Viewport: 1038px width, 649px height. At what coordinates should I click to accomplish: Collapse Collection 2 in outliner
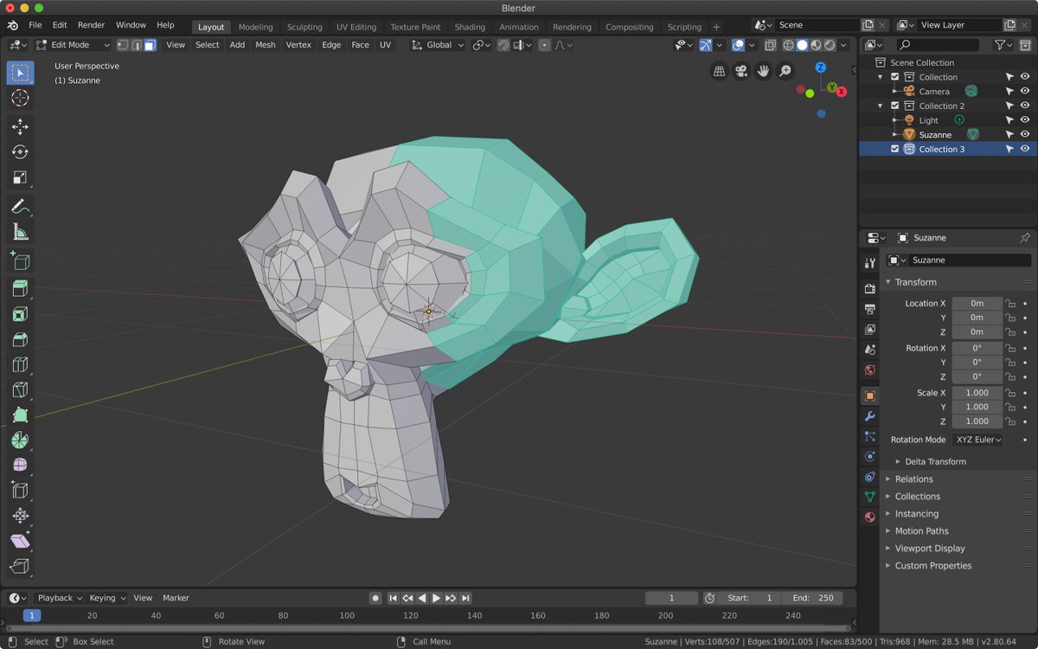(881, 106)
